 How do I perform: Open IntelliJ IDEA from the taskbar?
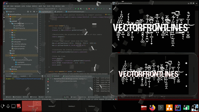[178, 108]
